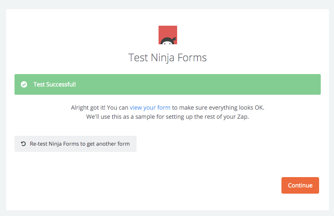Click the re-test circular arrow icon
The width and height of the screenshot is (334, 216).
24,144
